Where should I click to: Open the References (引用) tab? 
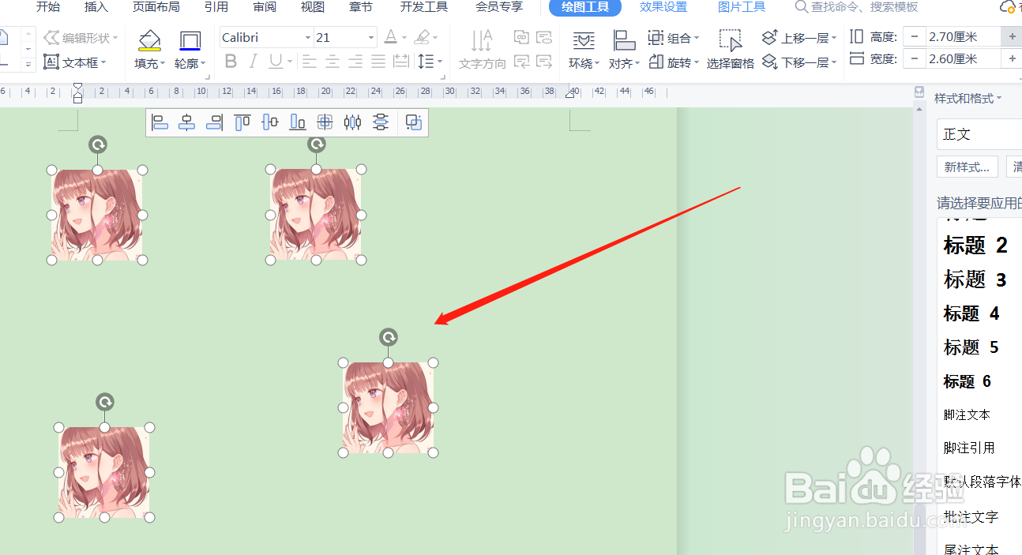216,7
